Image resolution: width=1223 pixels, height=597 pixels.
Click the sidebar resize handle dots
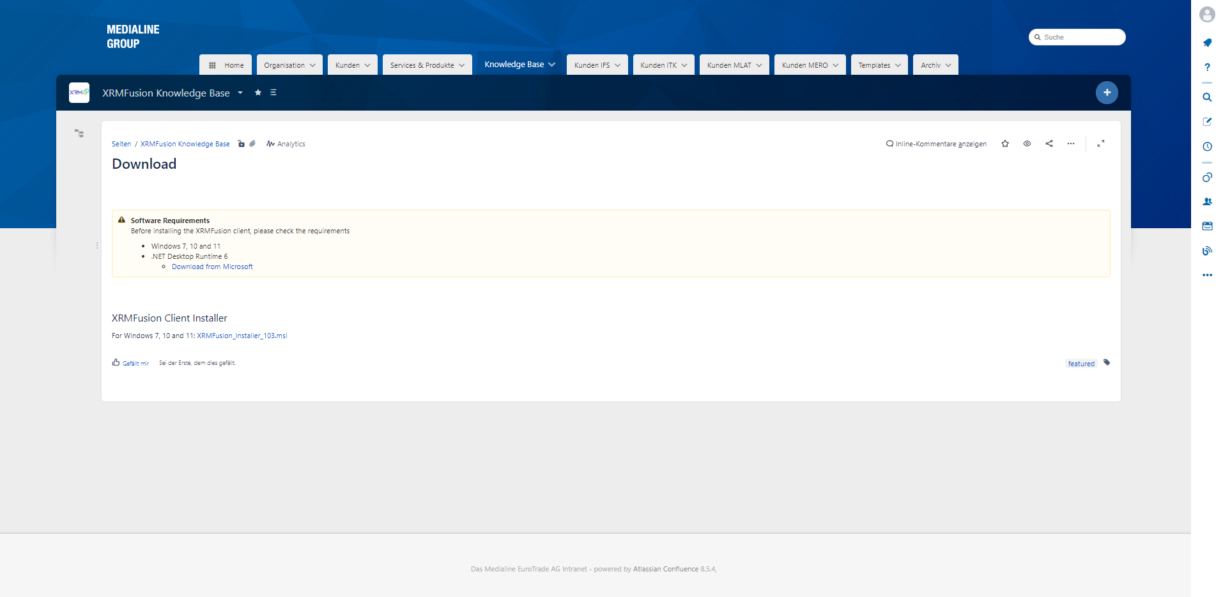click(97, 245)
